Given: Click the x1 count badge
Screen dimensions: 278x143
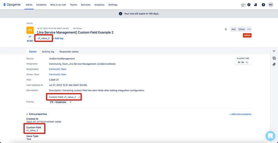Looking at the screenshot, I should click(x=30, y=37).
